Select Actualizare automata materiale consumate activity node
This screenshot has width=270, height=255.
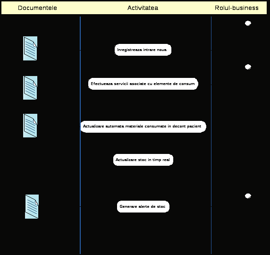143,127
